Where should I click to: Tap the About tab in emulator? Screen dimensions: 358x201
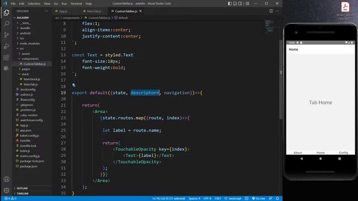298,152
